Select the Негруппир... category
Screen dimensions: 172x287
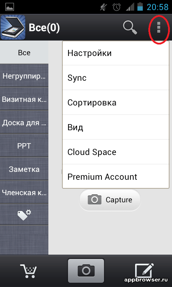24,76
